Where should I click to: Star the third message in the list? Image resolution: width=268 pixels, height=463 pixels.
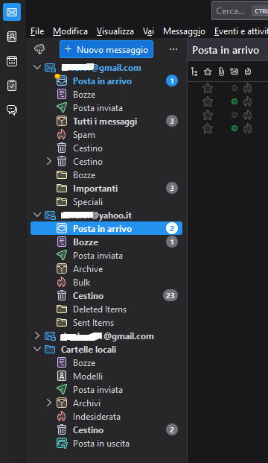point(208,115)
